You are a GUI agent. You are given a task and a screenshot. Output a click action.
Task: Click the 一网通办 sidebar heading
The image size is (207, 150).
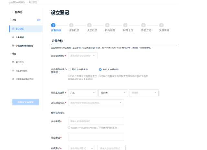(17, 12)
